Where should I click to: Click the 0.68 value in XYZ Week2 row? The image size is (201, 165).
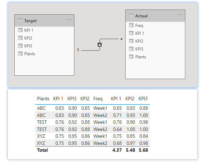pos(117,143)
